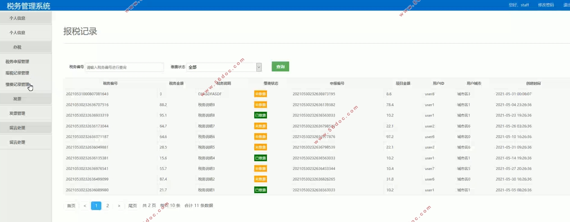Click tax number 20210530232636933319
Image resolution: width=570 pixels, height=222 pixels.
(87, 115)
